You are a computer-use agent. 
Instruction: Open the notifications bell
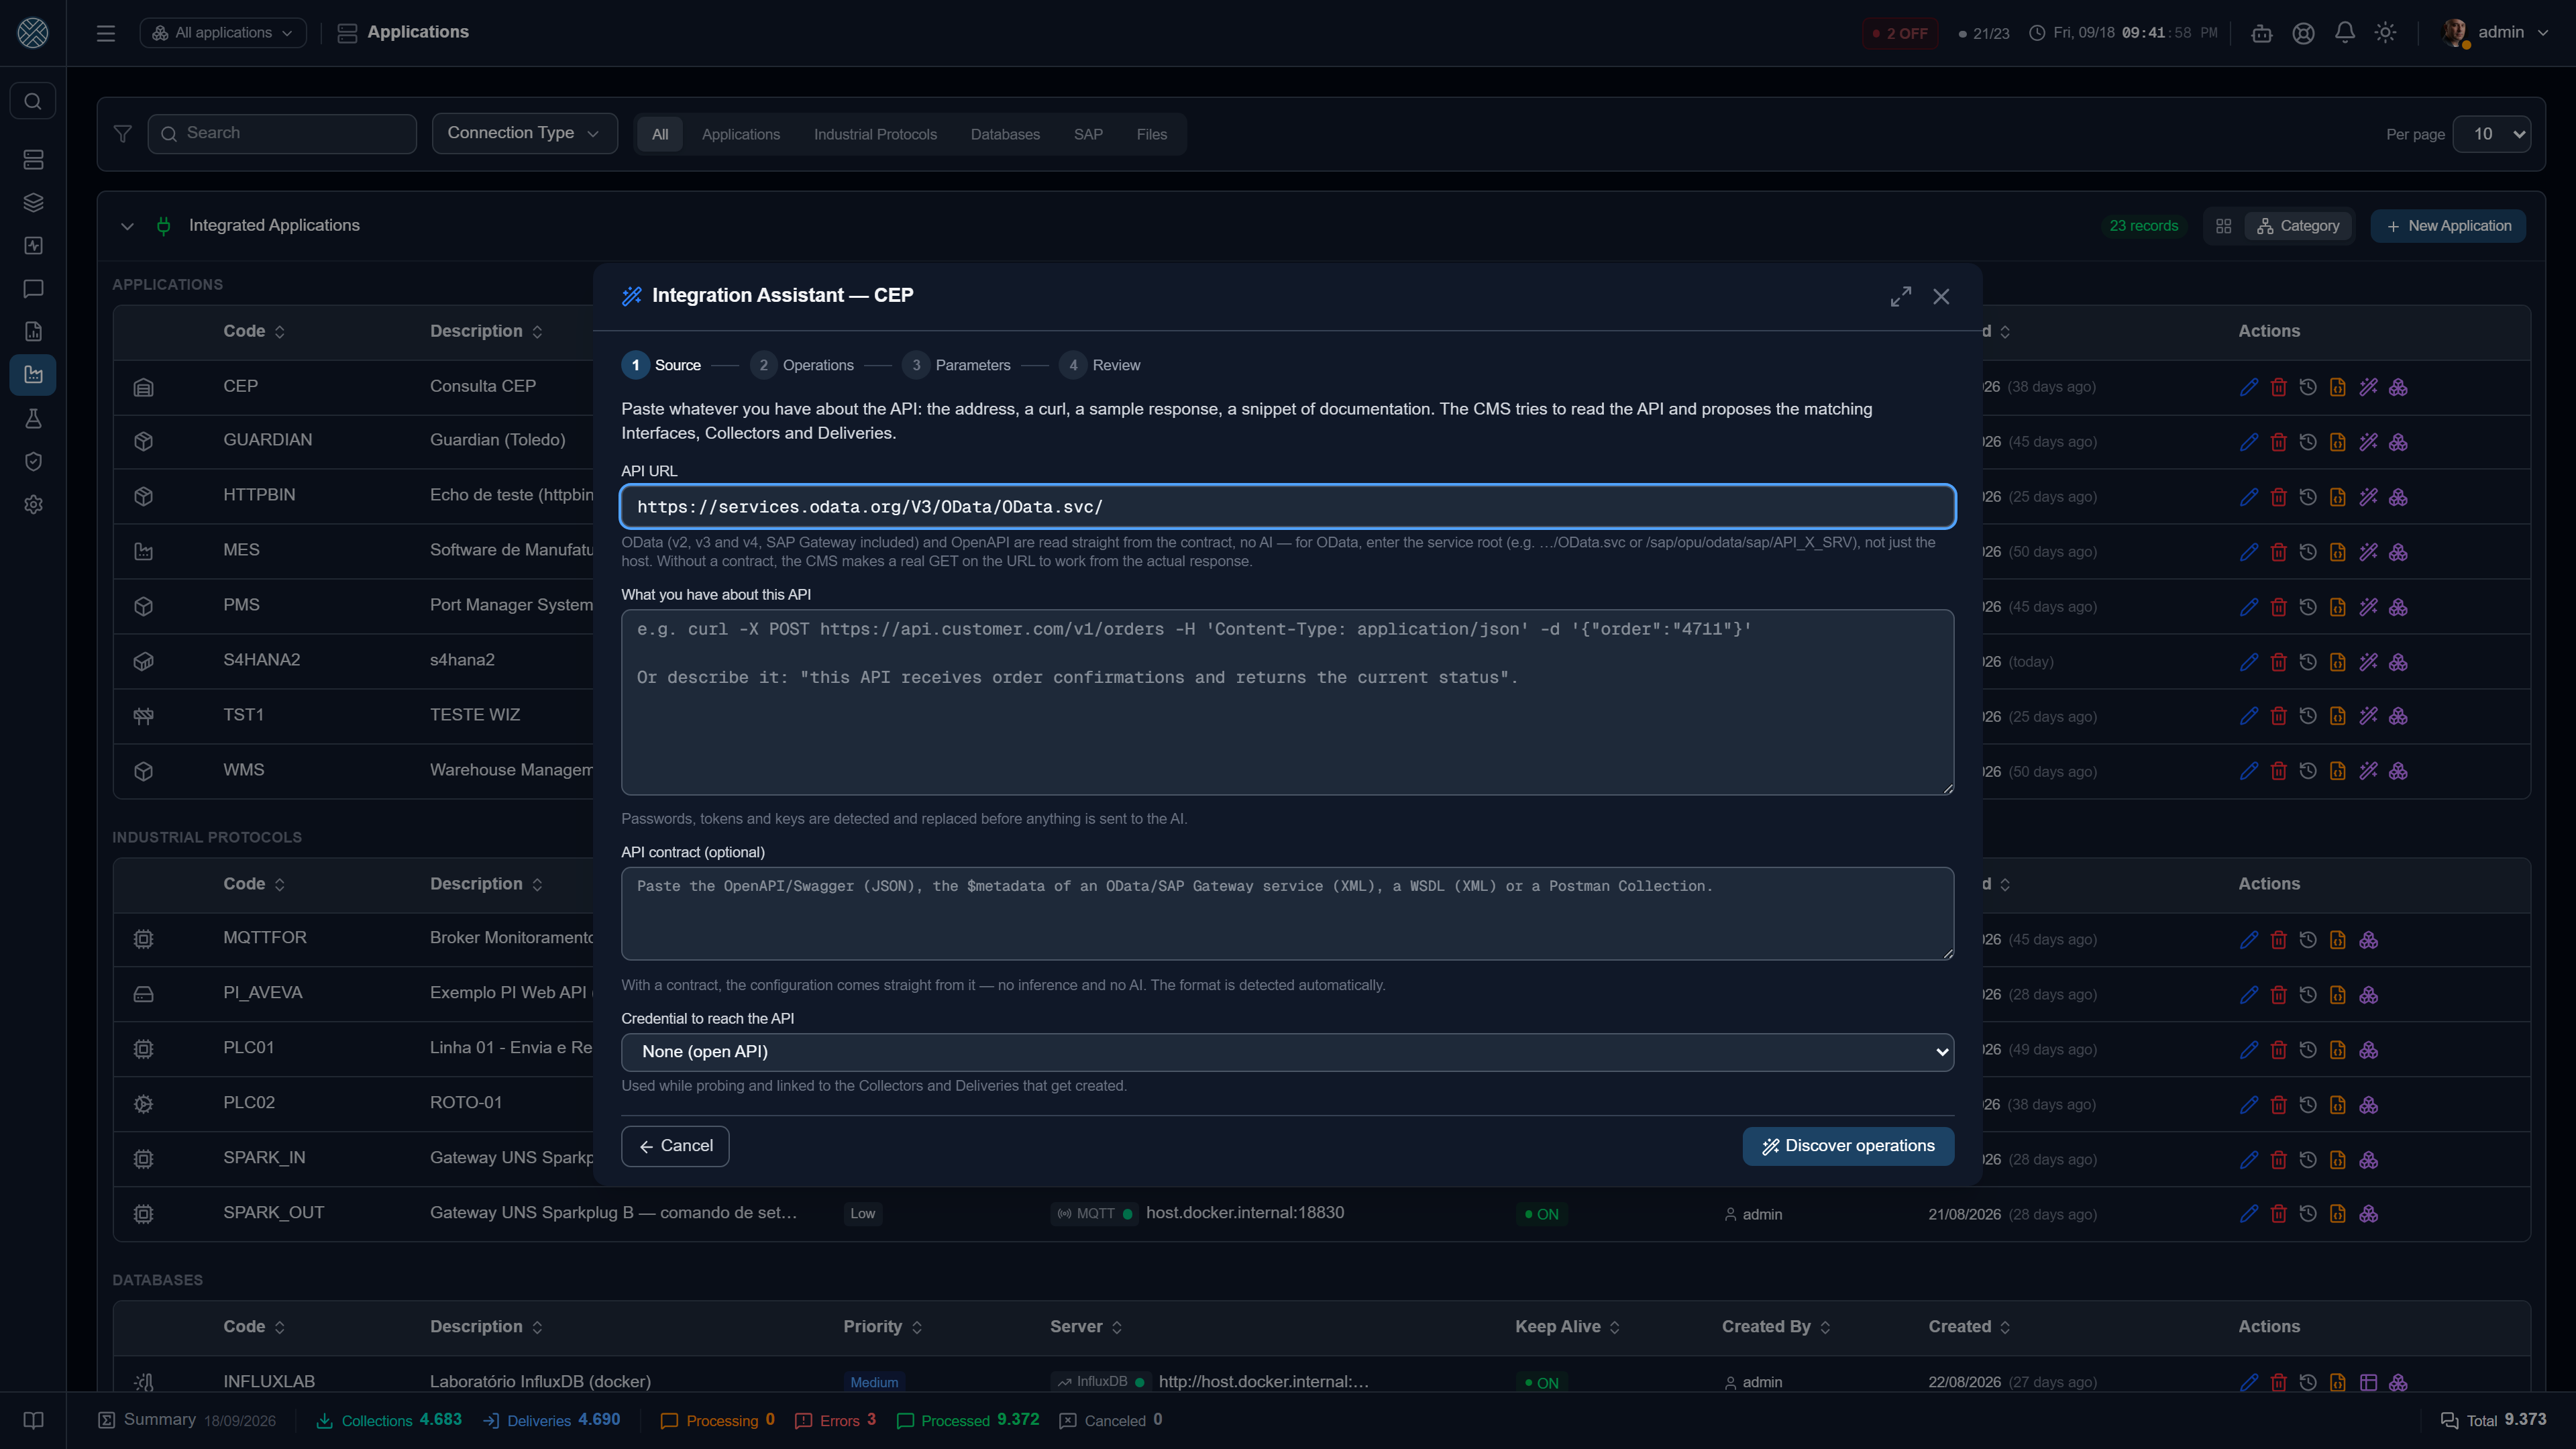(x=2344, y=33)
